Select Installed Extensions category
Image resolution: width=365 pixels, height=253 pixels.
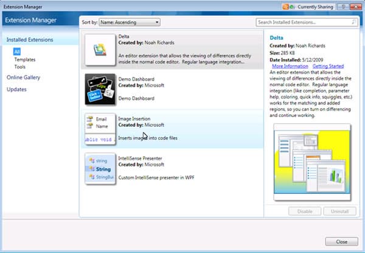pyautogui.click(x=30, y=40)
